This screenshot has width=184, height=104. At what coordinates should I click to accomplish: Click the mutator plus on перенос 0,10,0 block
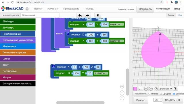(53, 66)
